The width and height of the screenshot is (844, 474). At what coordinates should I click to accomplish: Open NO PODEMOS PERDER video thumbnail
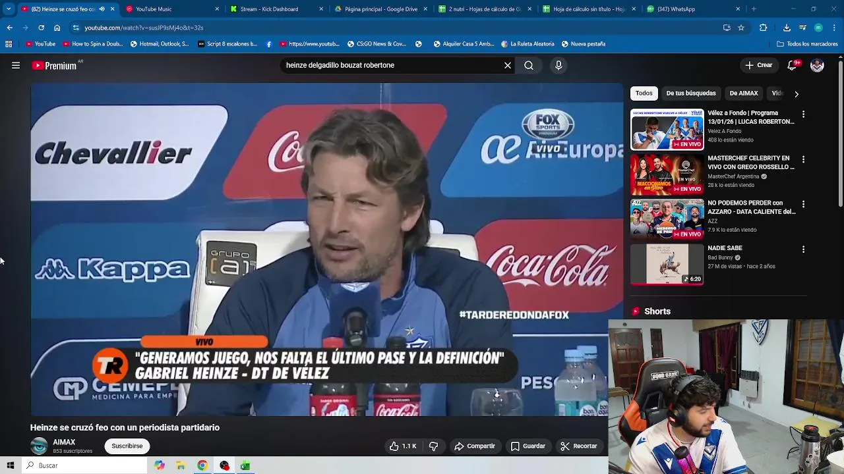coord(667,220)
